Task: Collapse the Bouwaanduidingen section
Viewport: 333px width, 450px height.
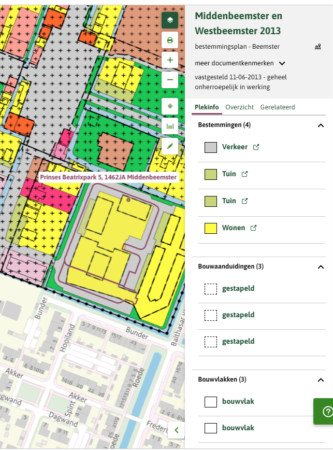Action: point(321,267)
